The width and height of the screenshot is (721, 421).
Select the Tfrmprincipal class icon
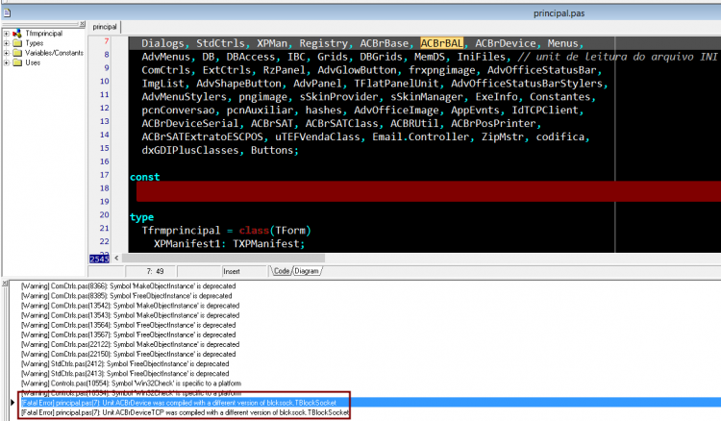(x=17, y=34)
